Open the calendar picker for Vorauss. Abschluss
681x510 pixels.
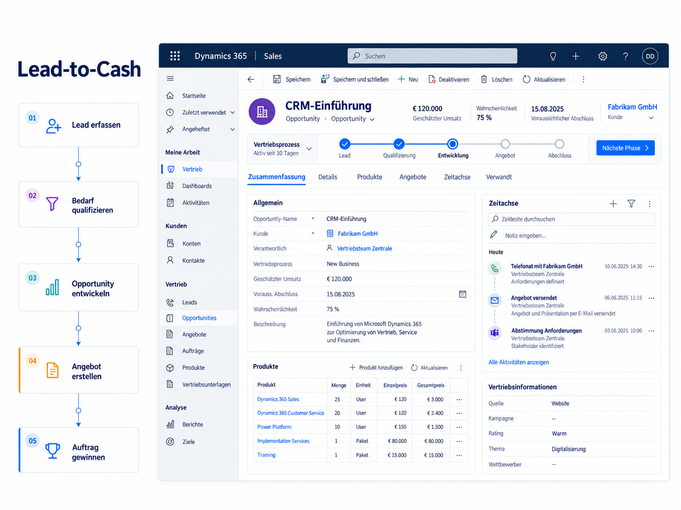[463, 294]
